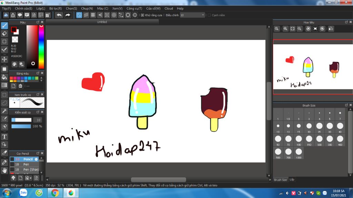353x198 pixels.
Task: Open Pencil brush settings gear
Action: [x=36, y=159]
